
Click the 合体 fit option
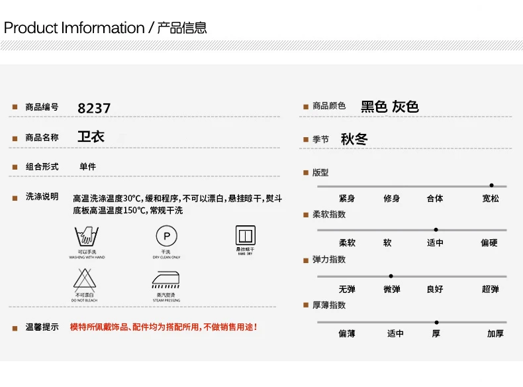pyautogui.click(x=435, y=198)
